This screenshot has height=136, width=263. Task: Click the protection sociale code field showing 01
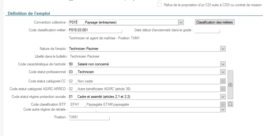click(x=71, y=97)
